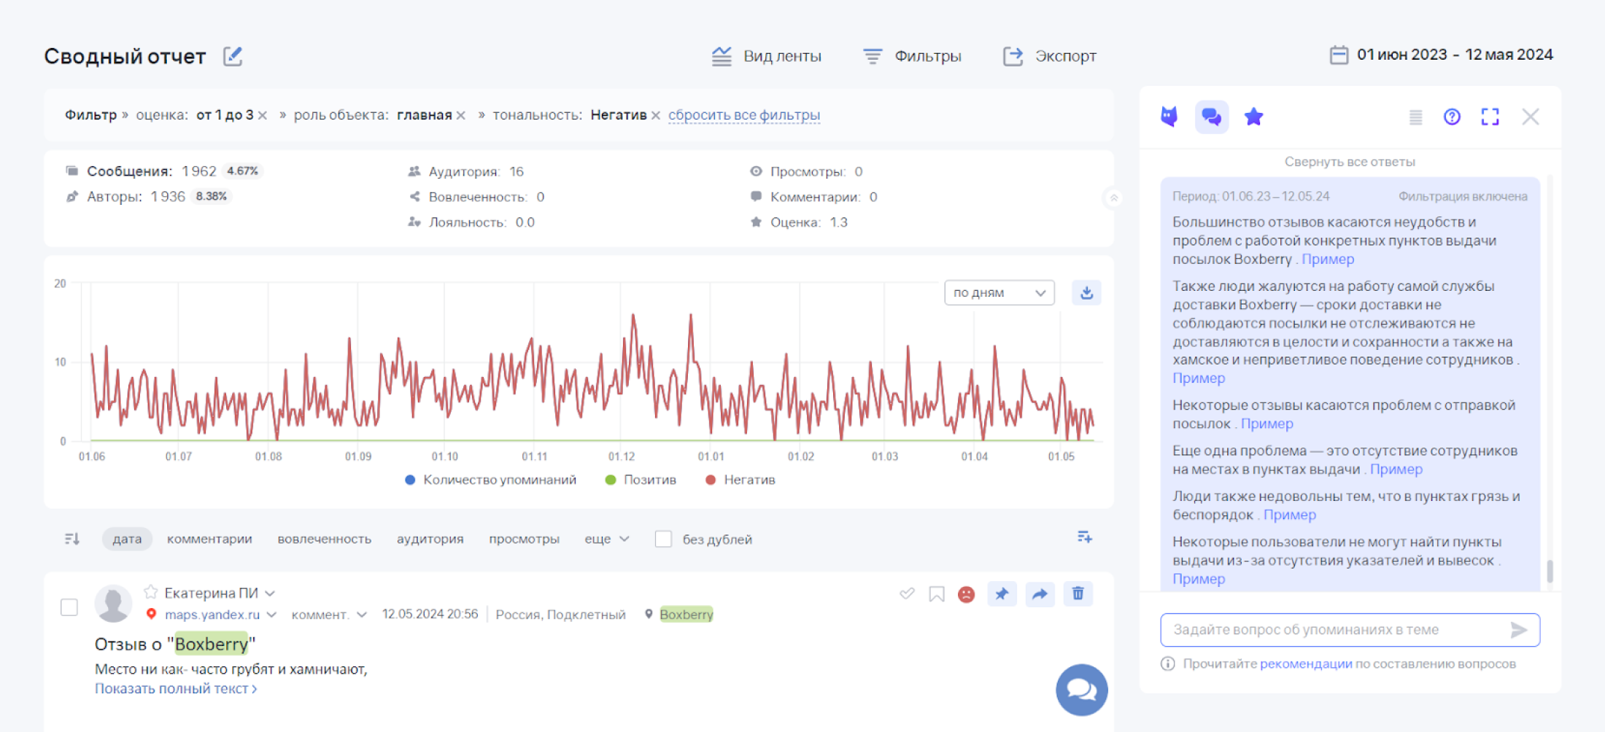The height and width of the screenshot is (732, 1605).
Task: Expand the maps.yandex.ru source dropdown
Action: coord(271,615)
